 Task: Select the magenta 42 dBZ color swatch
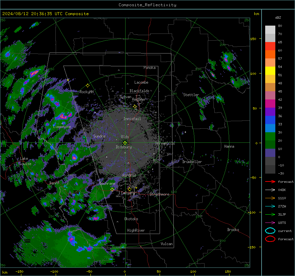pos(270,104)
